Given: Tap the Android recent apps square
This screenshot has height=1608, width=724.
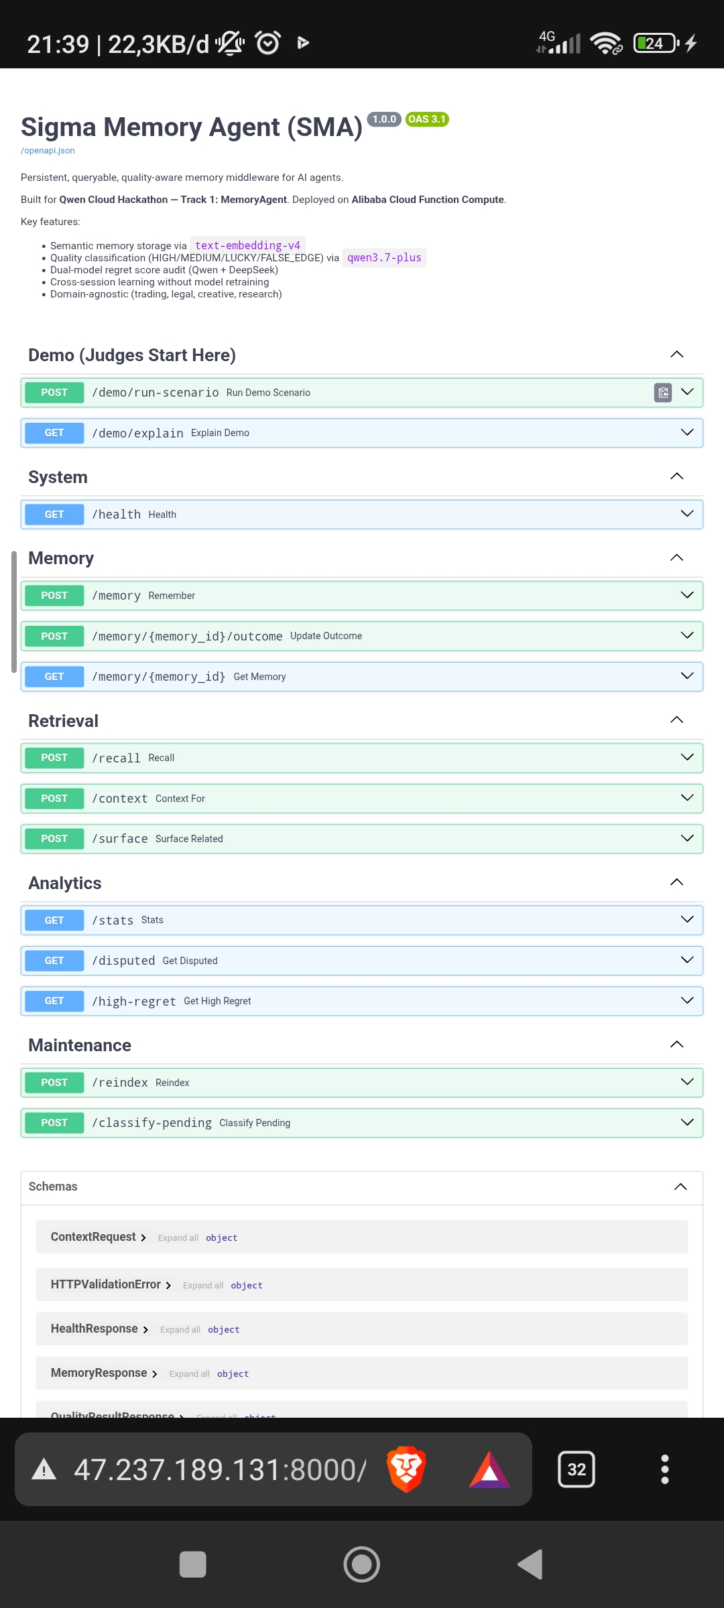Looking at the screenshot, I should pyautogui.click(x=193, y=1564).
